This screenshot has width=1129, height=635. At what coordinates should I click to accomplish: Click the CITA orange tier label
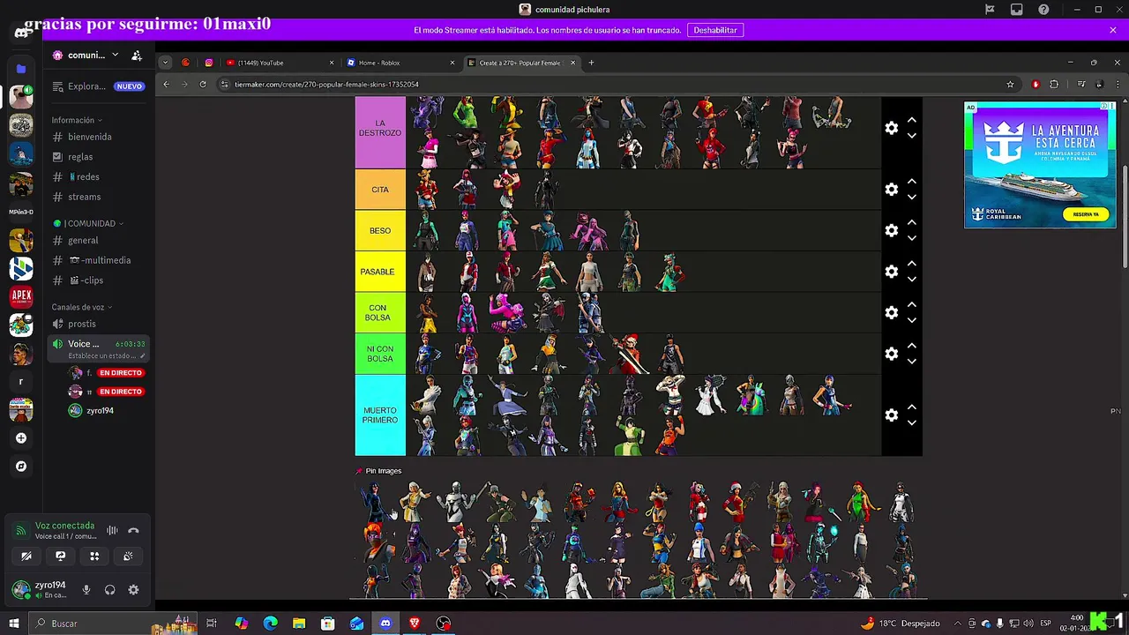[380, 190]
